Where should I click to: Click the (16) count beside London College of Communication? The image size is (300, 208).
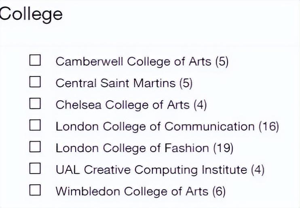(x=269, y=126)
